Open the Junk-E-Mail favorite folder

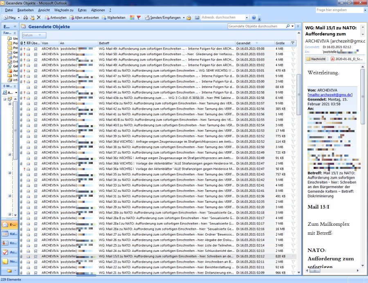point(12,71)
